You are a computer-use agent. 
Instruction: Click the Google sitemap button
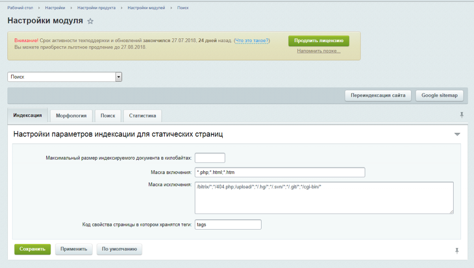[x=439, y=95]
